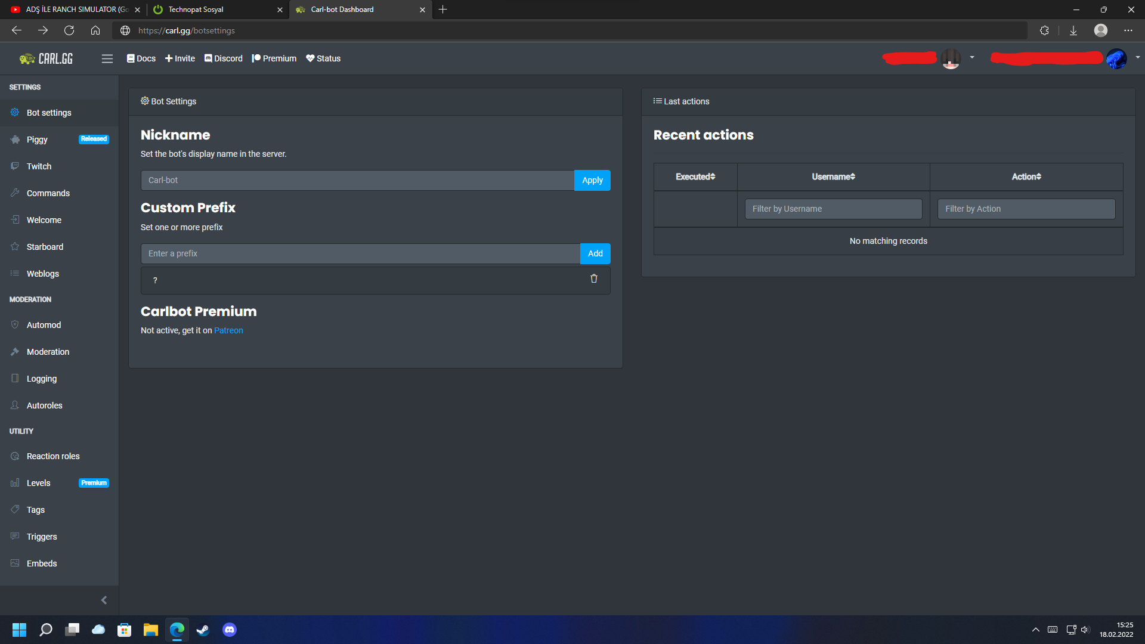This screenshot has width=1145, height=644.
Task: Go to Automod in moderation section
Action: pyautogui.click(x=44, y=325)
